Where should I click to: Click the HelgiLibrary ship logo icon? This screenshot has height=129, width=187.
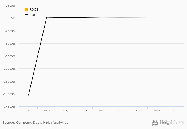click(x=155, y=123)
